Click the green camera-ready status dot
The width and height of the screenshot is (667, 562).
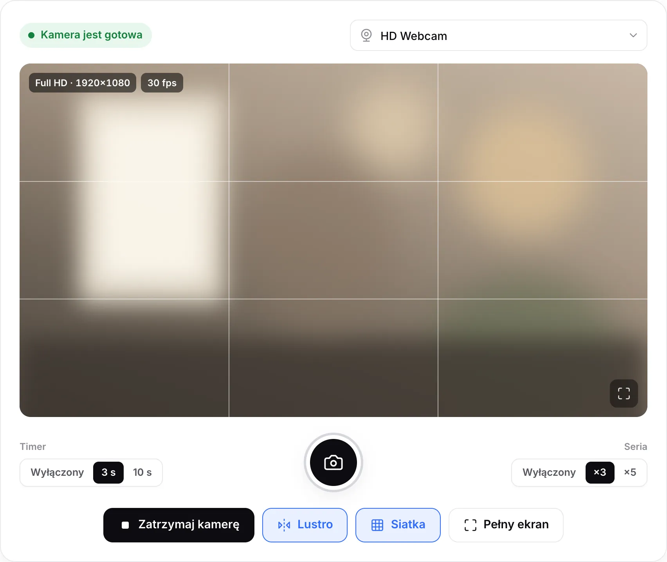click(31, 35)
